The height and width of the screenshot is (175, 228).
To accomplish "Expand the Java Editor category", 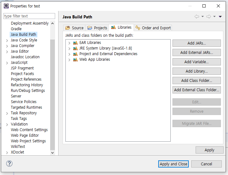I will click(7, 52).
